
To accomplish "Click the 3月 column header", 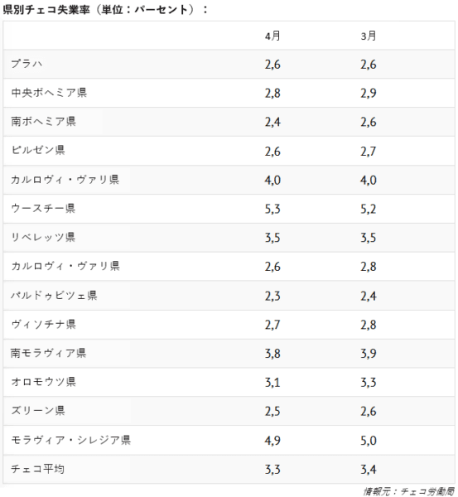I will 369,36.
